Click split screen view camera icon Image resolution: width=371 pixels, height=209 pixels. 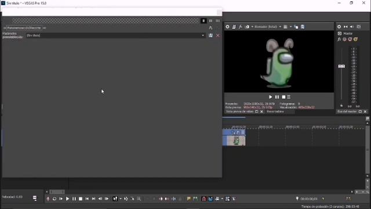247,27
